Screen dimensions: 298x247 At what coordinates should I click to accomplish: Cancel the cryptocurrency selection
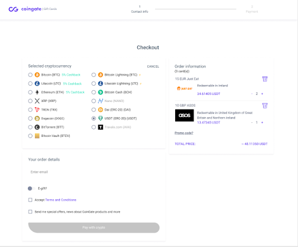[153, 66]
